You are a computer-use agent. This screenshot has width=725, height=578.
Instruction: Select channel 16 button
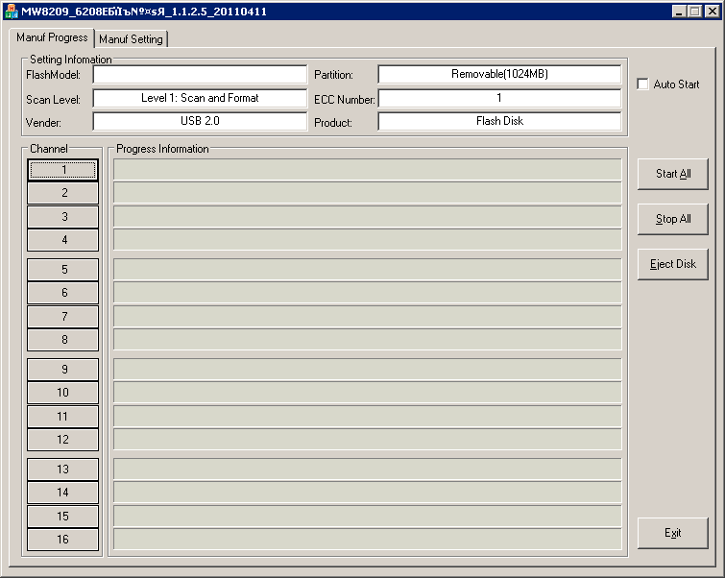[62, 540]
